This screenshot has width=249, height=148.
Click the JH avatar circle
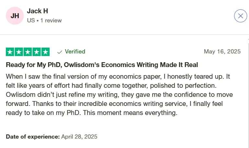[15, 16]
